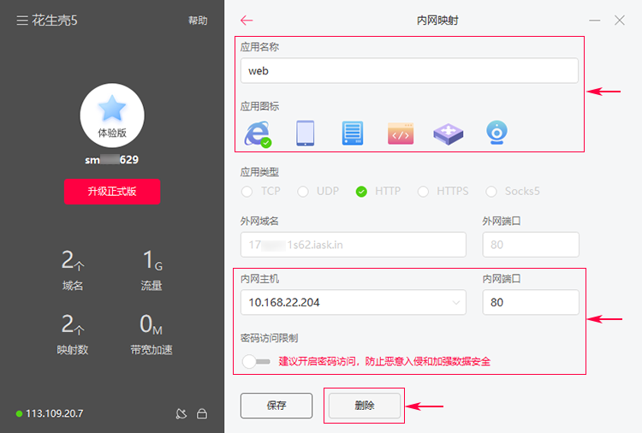This screenshot has width=642, height=433.
Task: Click the 删除 button
Action: coord(365,406)
